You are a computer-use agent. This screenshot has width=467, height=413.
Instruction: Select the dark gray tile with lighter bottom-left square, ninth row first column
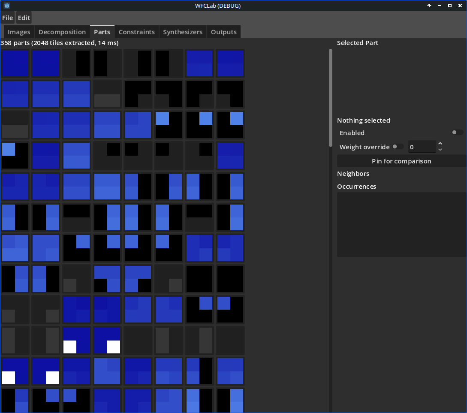click(15, 310)
